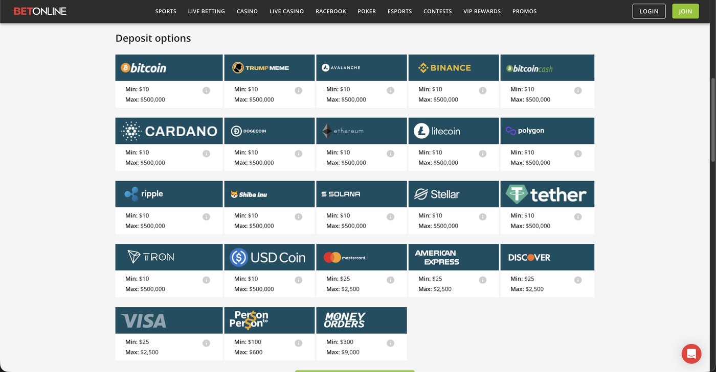
Task: Choose the Stellar deposit banner
Action: [454, 194]
